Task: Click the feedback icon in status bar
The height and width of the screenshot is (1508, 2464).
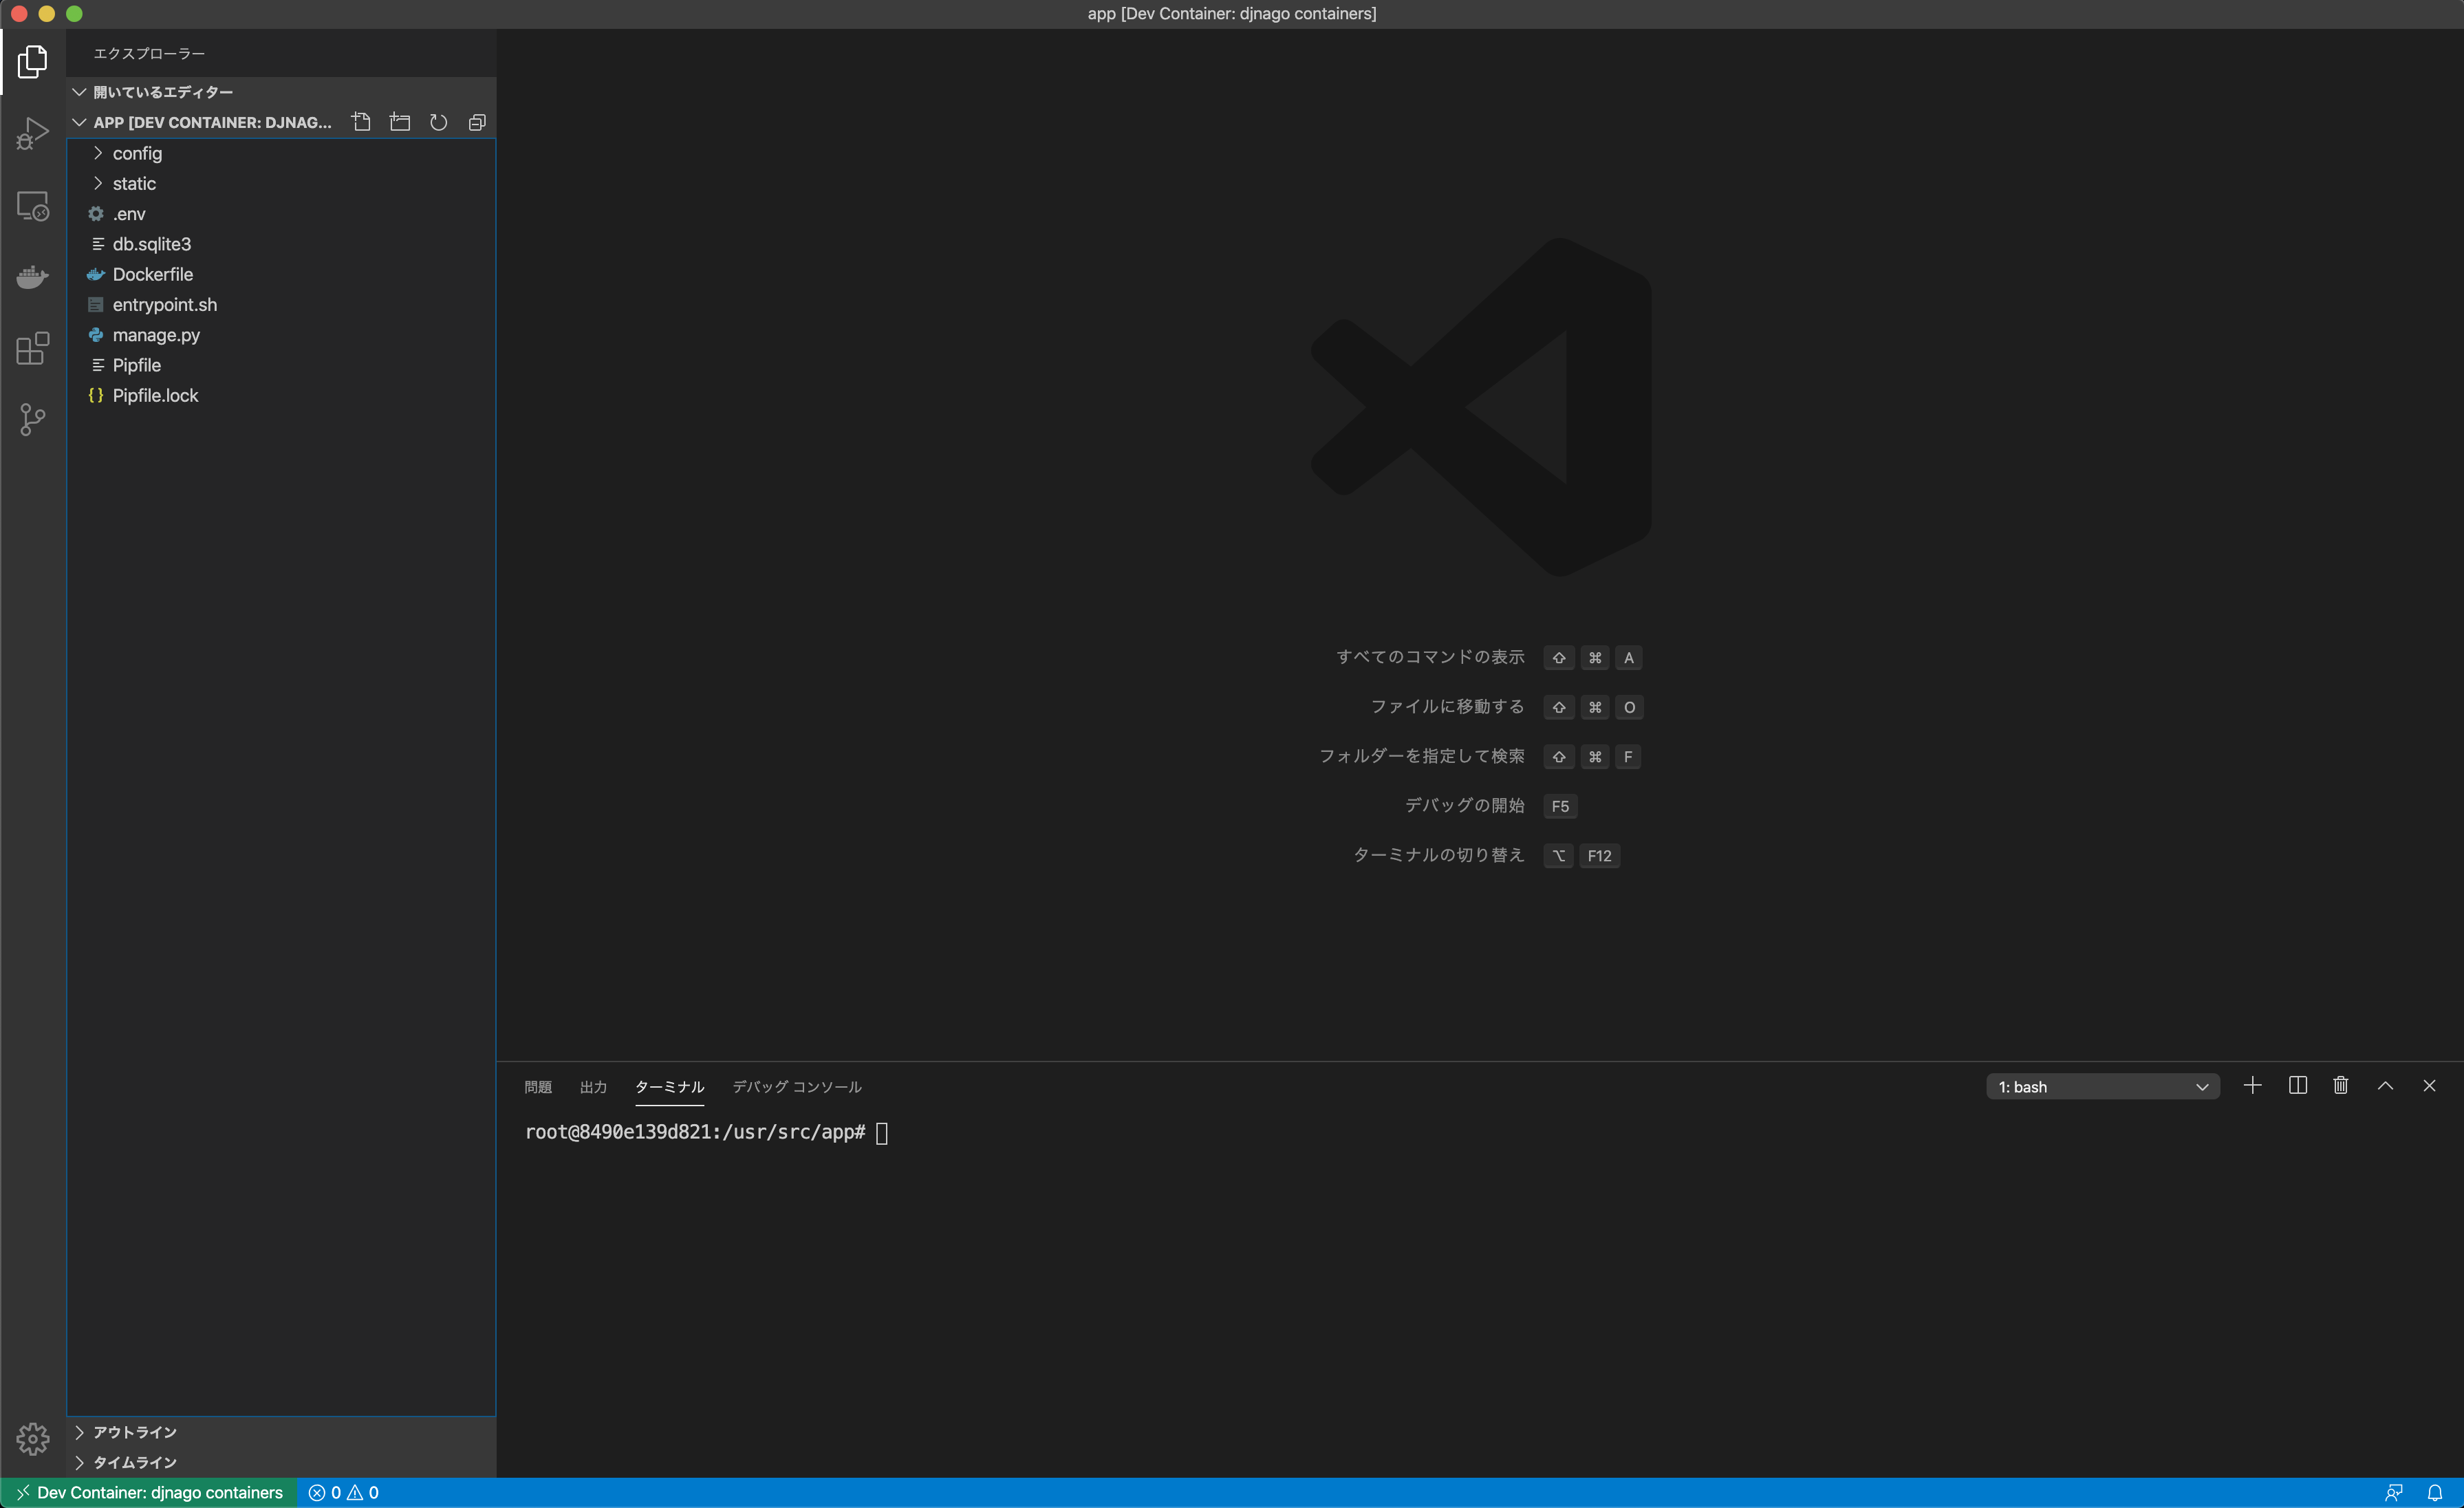Action: [2394, 1492]
